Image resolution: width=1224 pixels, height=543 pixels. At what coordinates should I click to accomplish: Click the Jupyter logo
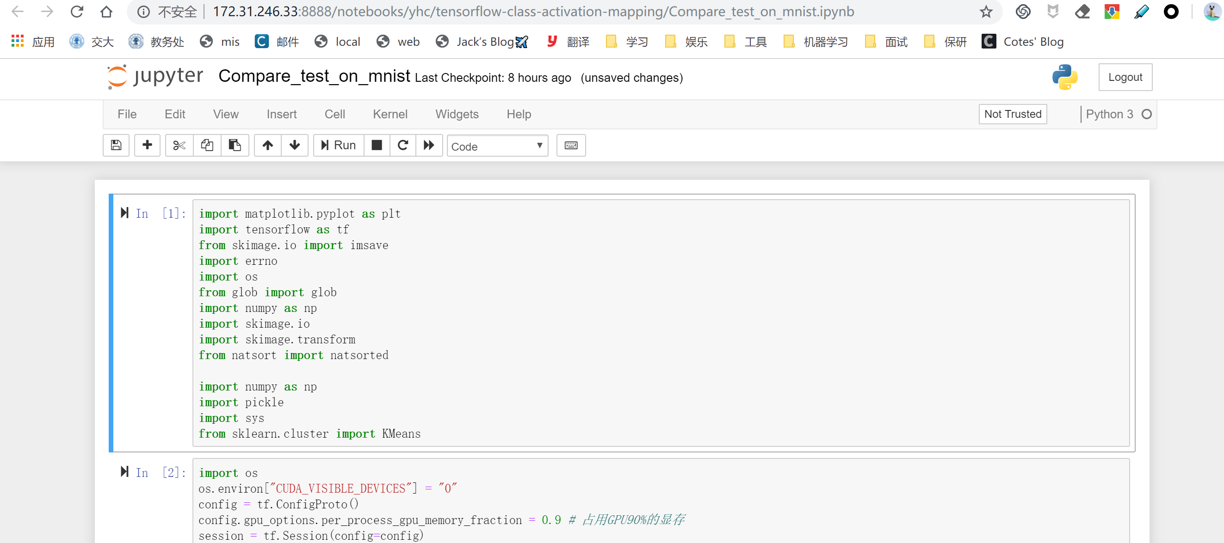[155, 77]
